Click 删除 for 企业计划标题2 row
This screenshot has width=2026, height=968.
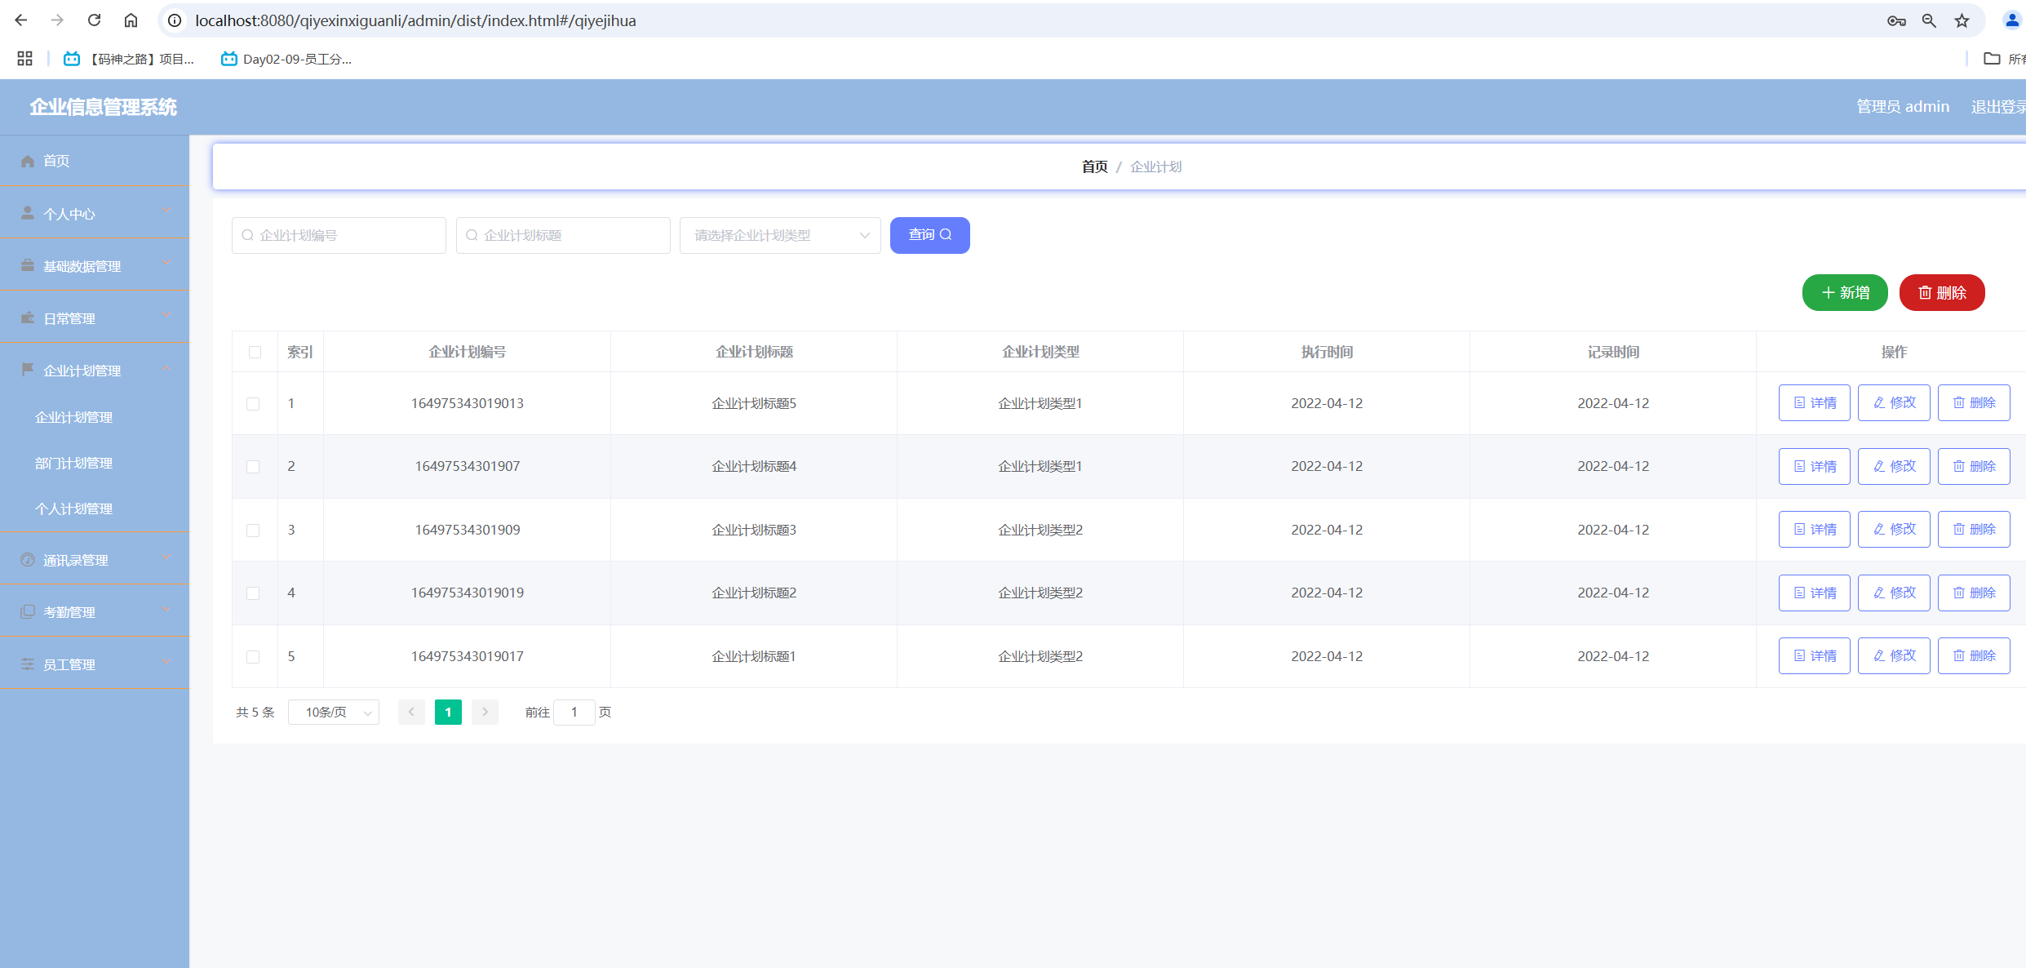pos(1974,593)
